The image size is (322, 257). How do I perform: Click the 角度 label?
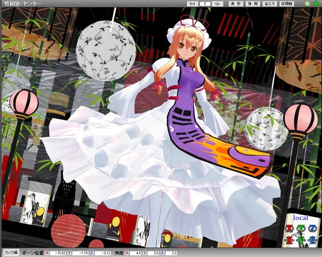[119, 253]
